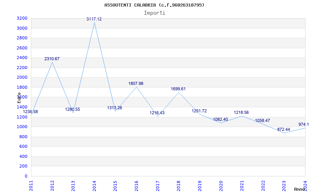309x193 pixels.
Task: Click the 3117.12 peak data label
Action: (94, 19)
